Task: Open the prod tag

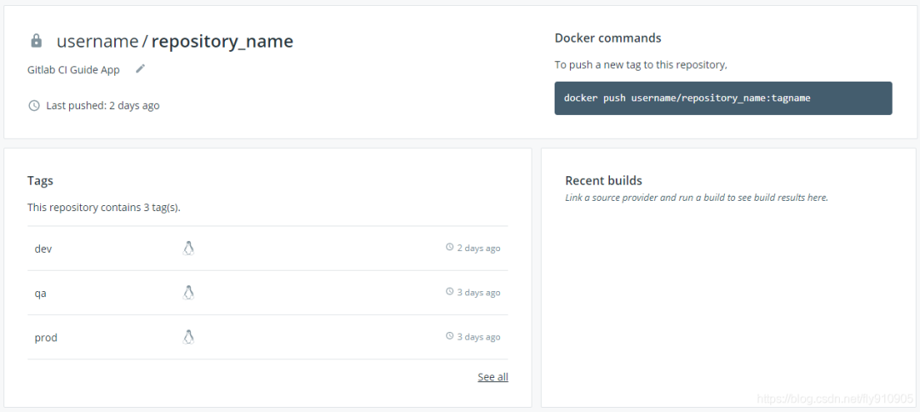Action: (46, 338)
